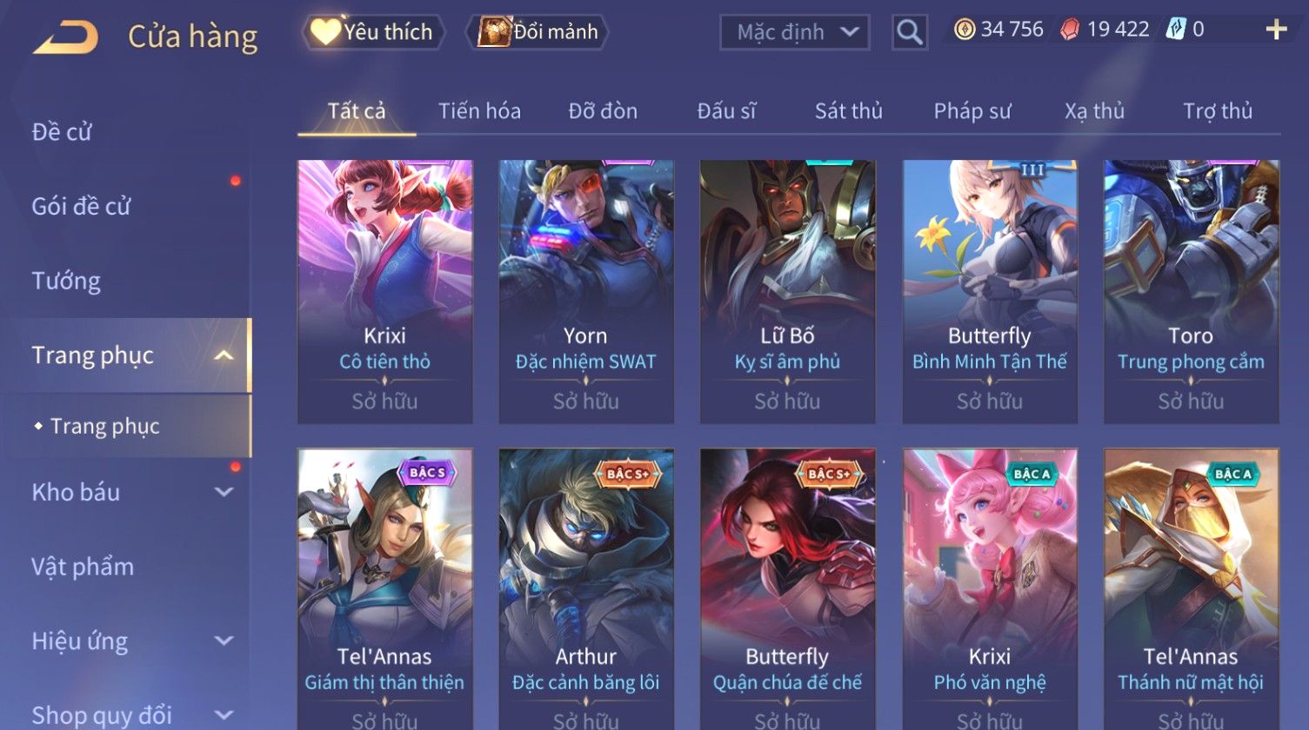Switch to the Sát thủ tab

(x=848, y=111)
